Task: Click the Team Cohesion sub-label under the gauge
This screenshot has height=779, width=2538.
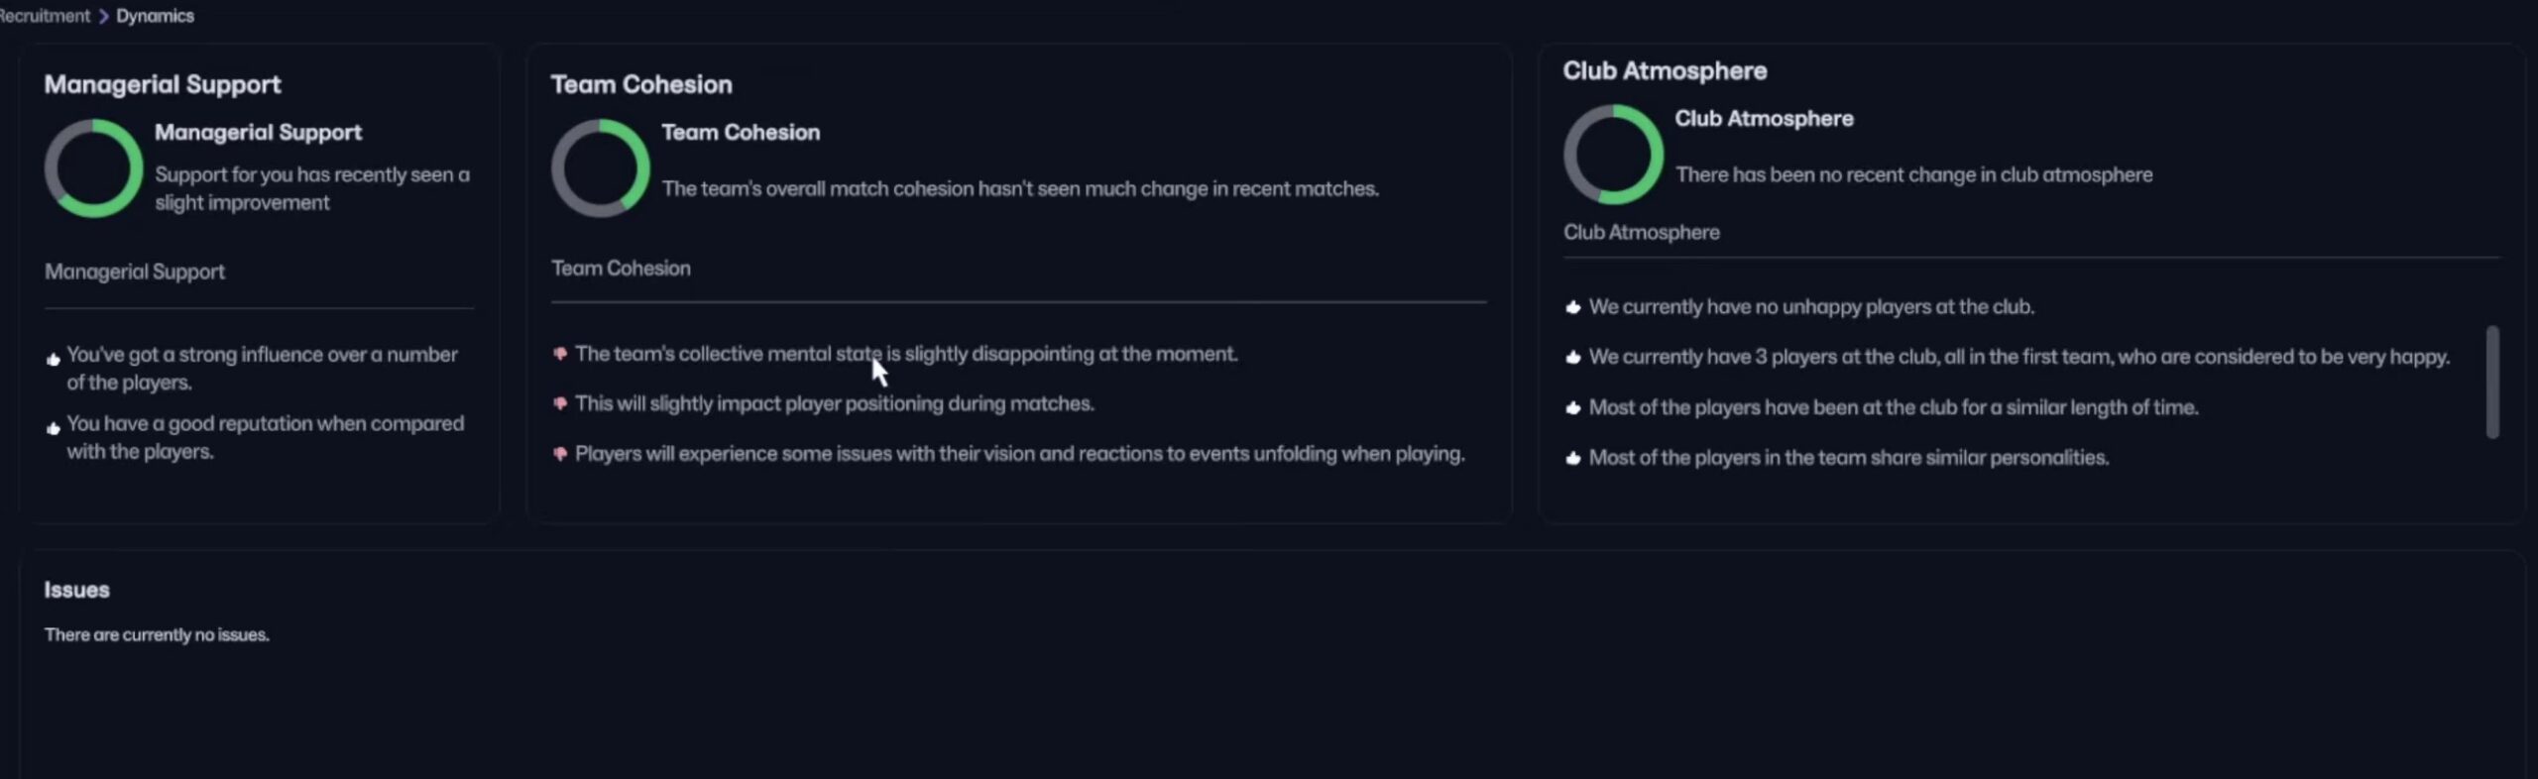Action: point(622,268)
